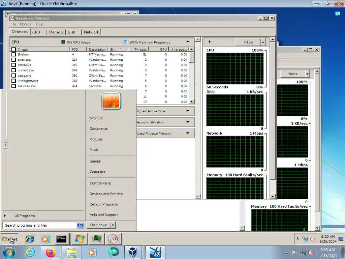Viewport: 345px width, 259px height.
Task: Sort processes by the Threads column header
Action: point(138,49)
